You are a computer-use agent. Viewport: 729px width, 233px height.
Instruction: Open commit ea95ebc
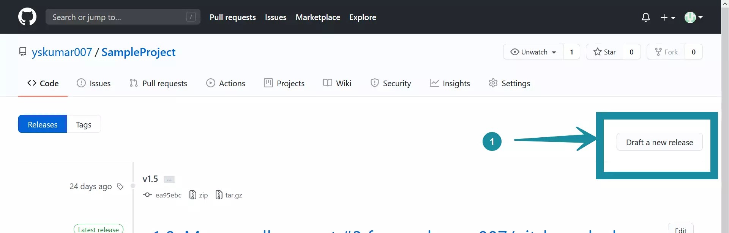point(163,195)
